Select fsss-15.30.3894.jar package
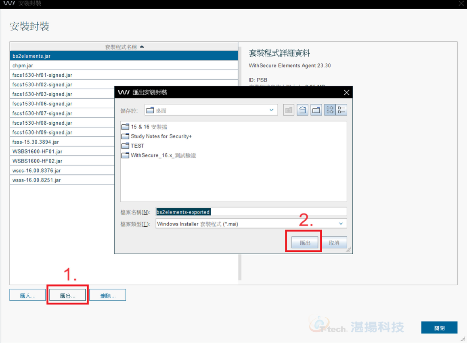The image size is (467, 343). 62,142
